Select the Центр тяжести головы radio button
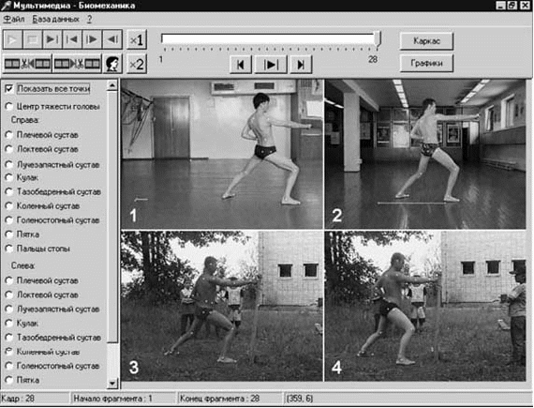Viewport: 534px width, 408px height. click(9, 107)
